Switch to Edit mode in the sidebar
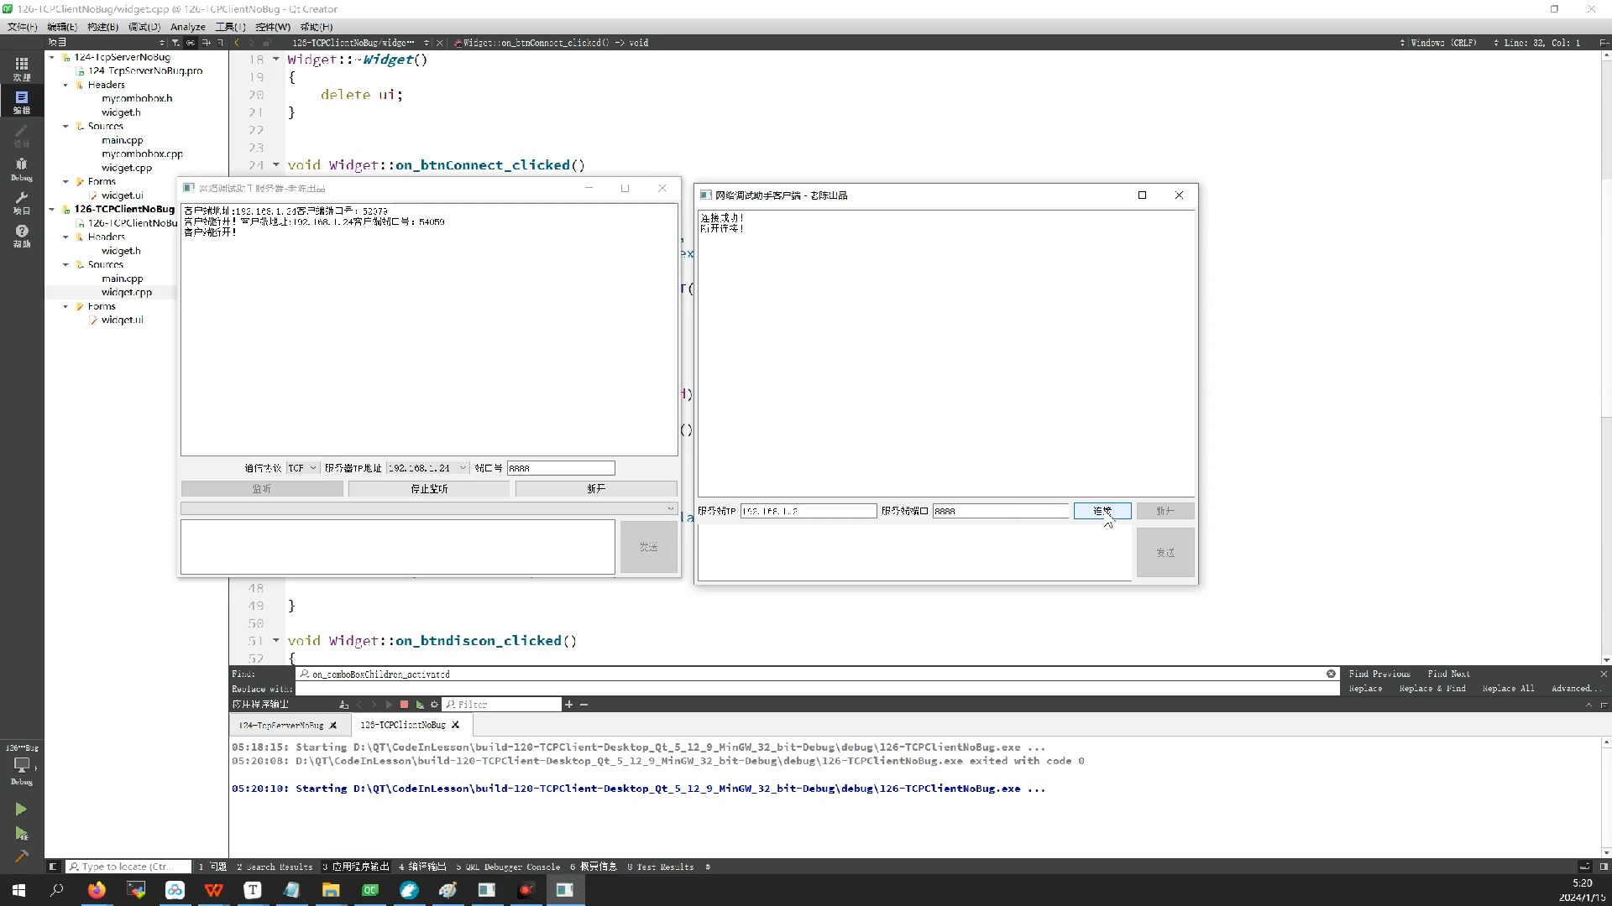This screenshot has width=1612, height=906. [x=22, y=102]
